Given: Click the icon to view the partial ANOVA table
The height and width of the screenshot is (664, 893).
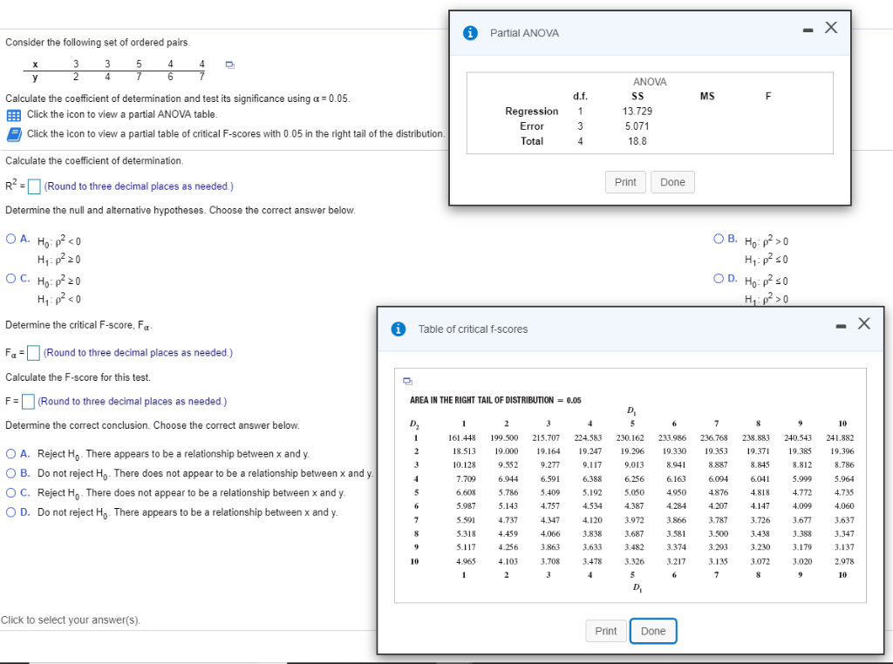Looking at the screenshot, I should [13, 114].
